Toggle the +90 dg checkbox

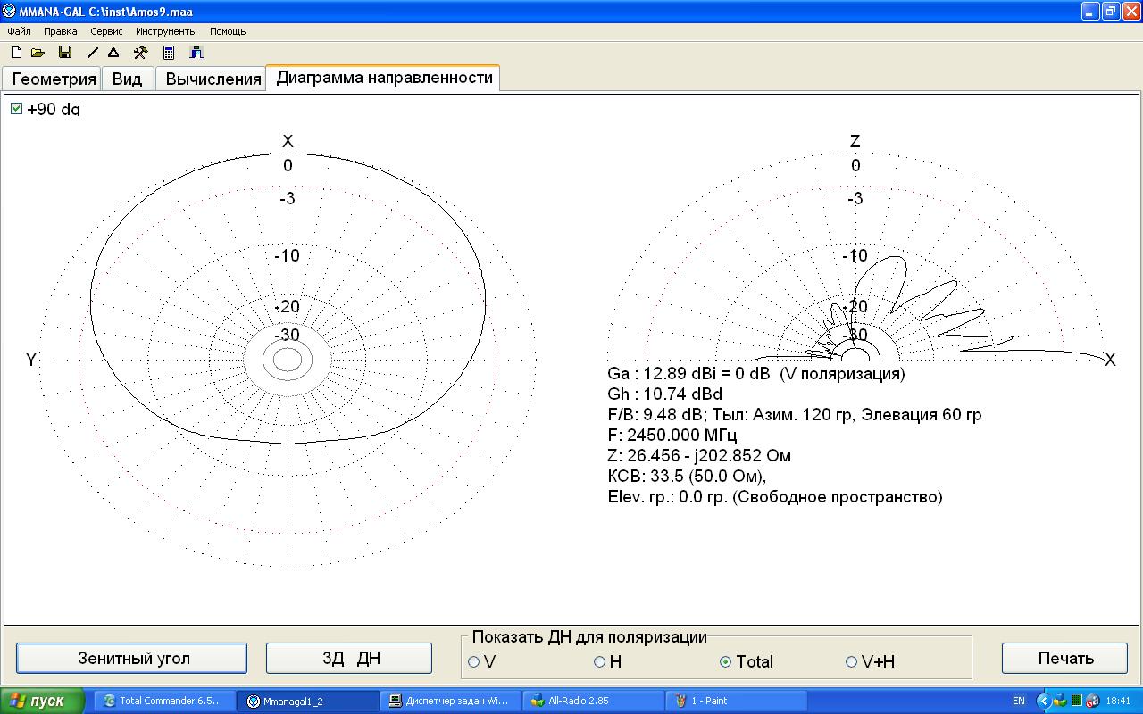[17, 109]
